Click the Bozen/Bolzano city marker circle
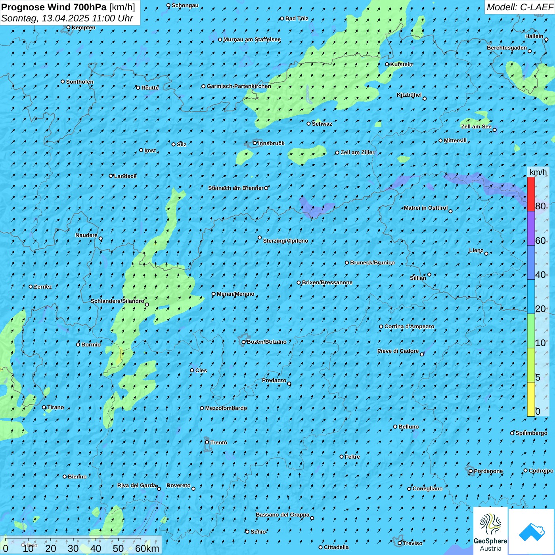Screen dimensions: 555x555 (x=244, y=342)
